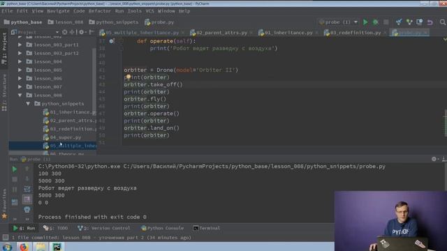Viewport: 447px width, 251px height.
Task: Switch to 02_parent_attrs.py editor tab
Action: click(x=221, y=33)
